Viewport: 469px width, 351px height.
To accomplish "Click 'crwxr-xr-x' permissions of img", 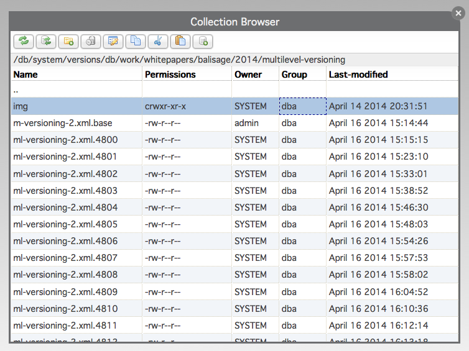I will coord(165,106).
